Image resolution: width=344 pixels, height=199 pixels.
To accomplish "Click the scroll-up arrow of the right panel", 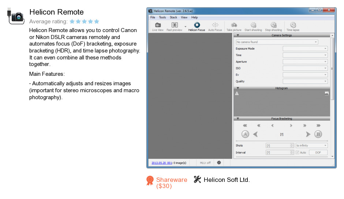I will pos(332,35).
